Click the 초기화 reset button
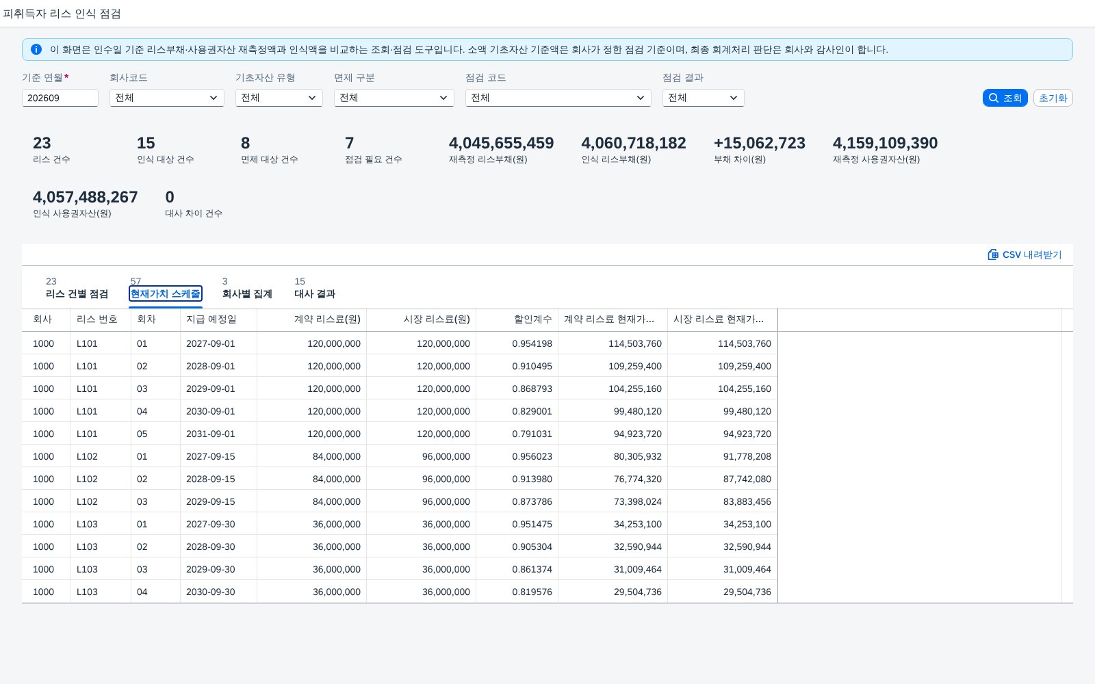1095x684 pixels. [x=1053, y=98]
